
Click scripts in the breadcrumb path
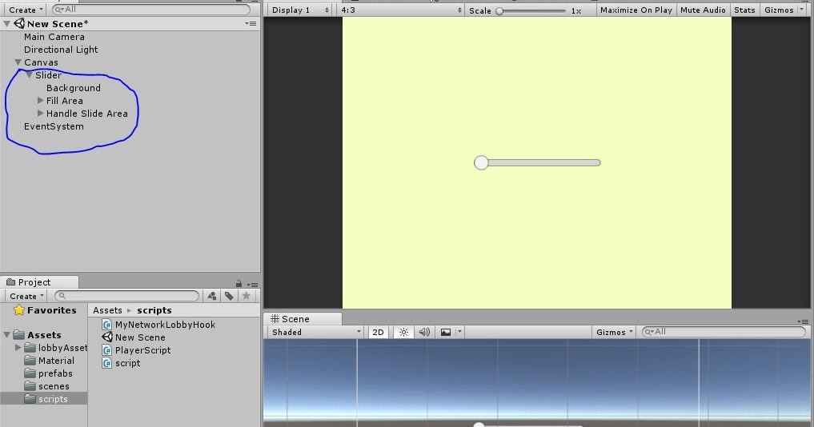tap(154, 310)
